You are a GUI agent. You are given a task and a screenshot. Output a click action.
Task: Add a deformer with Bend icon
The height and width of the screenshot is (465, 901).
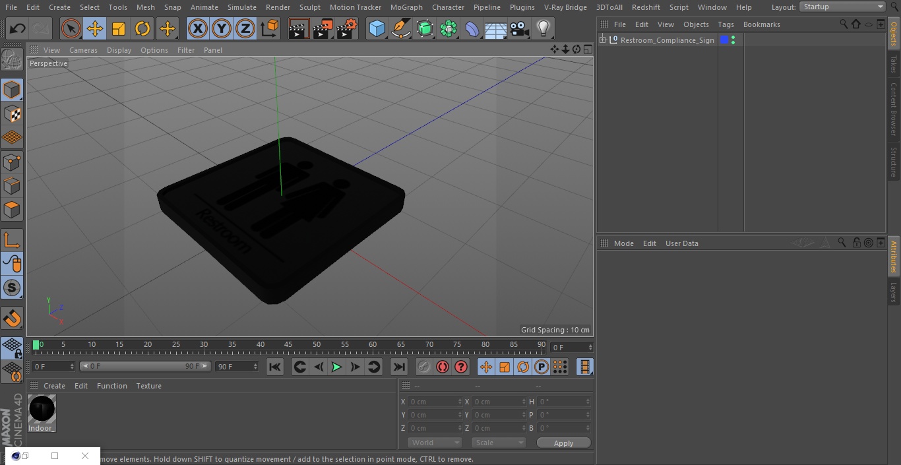click(x=472, y=28)
